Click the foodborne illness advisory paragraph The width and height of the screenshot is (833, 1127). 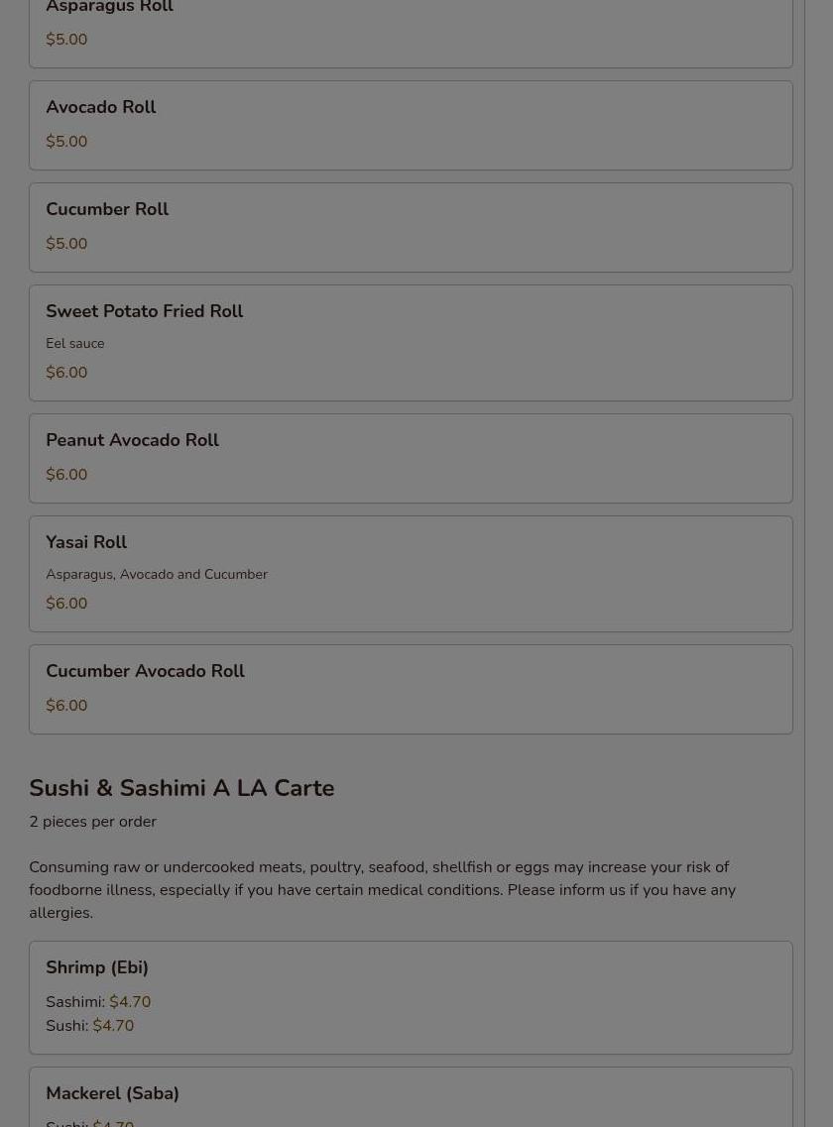coord(382,890)
